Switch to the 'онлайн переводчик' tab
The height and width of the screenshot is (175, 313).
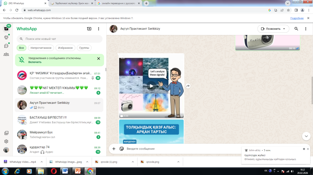point(118,3)
